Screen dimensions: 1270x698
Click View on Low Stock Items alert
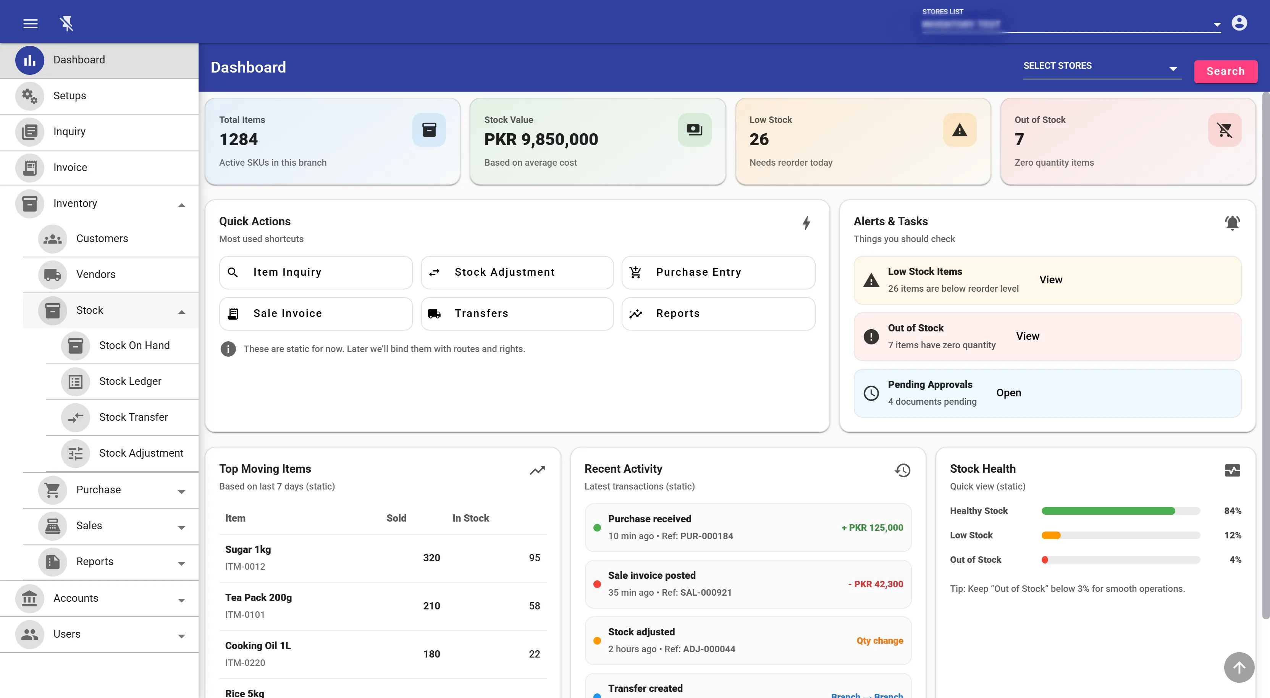[x=1050, y=280]
